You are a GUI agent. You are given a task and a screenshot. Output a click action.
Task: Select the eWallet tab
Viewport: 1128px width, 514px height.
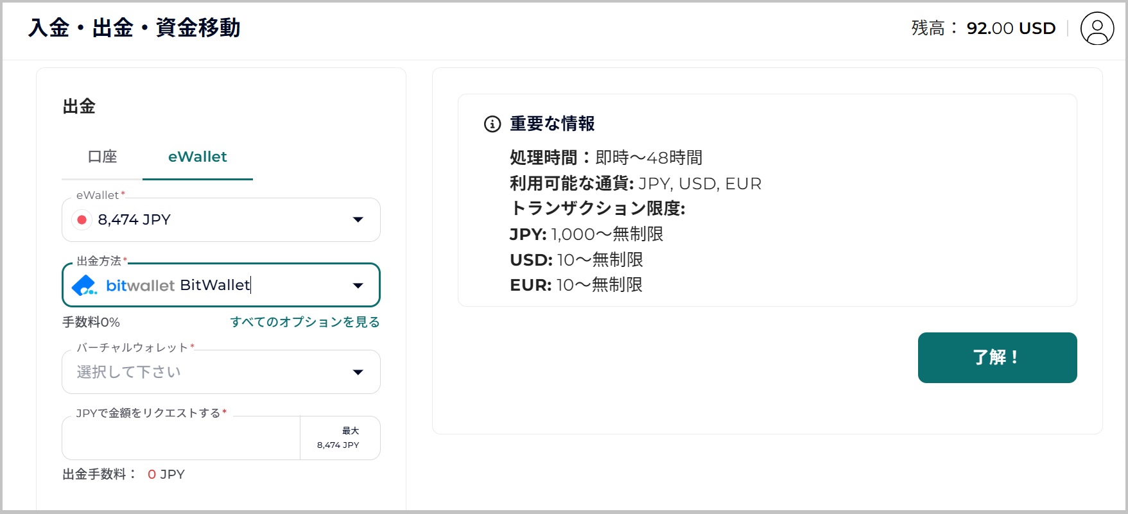pos(197,157)
